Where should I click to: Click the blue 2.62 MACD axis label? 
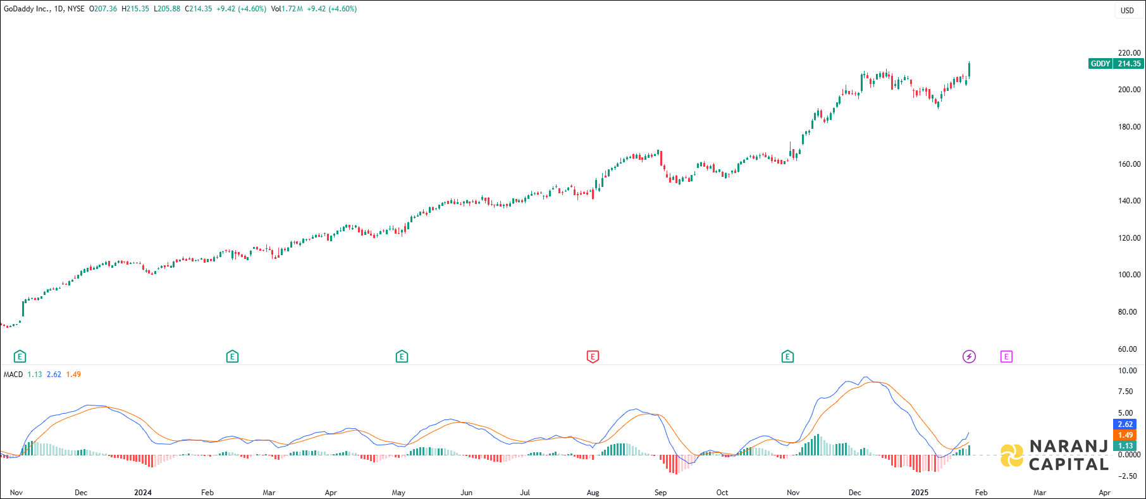[1125, 424]
